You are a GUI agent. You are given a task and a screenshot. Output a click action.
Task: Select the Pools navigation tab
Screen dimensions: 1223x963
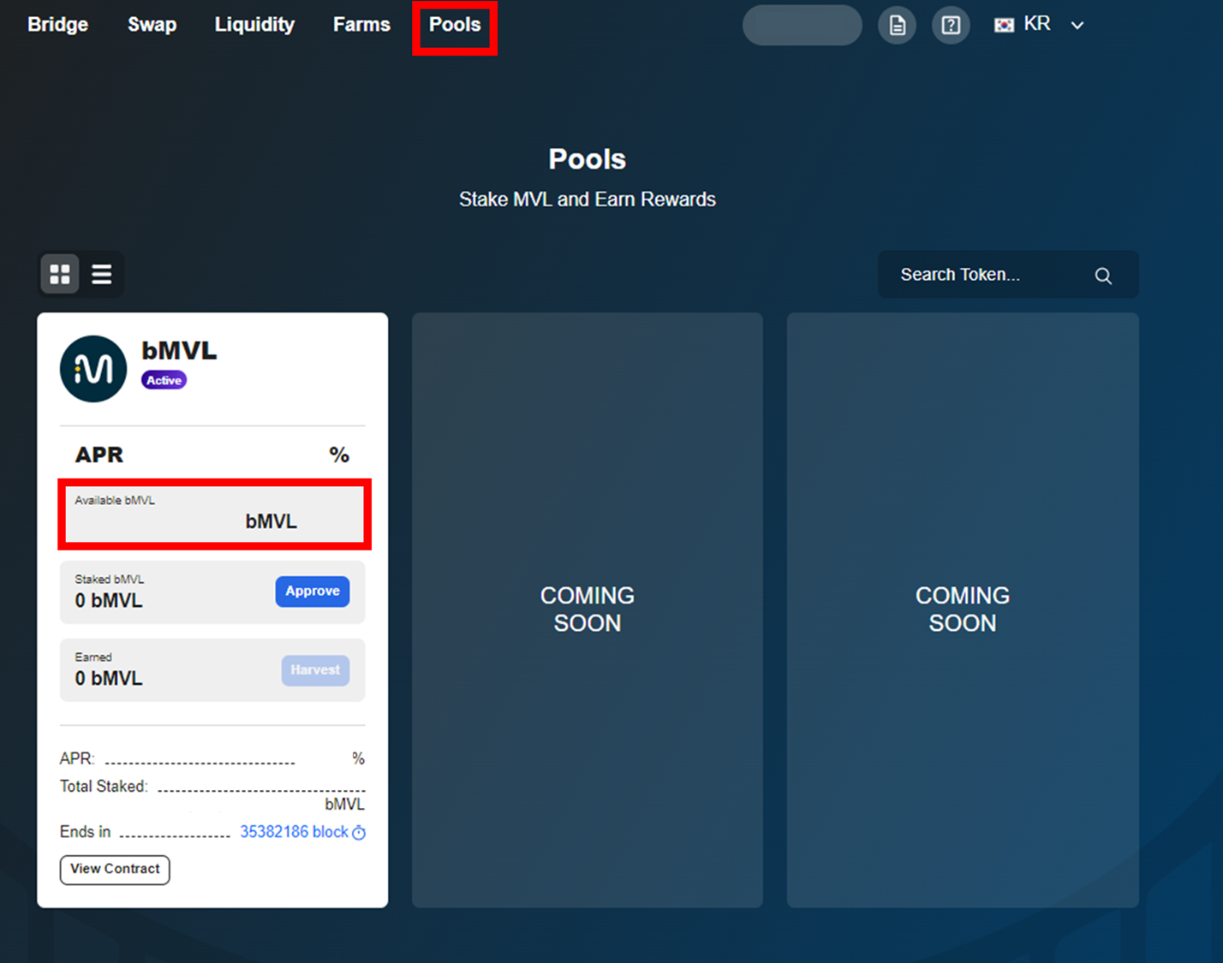tap(455, 25)
